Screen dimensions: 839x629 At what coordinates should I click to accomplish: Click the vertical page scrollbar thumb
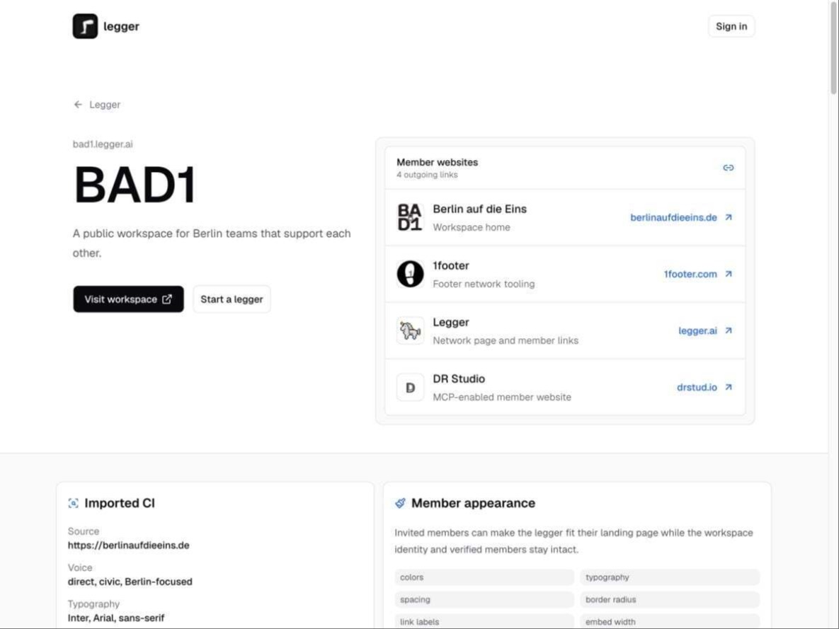point(833,48)
